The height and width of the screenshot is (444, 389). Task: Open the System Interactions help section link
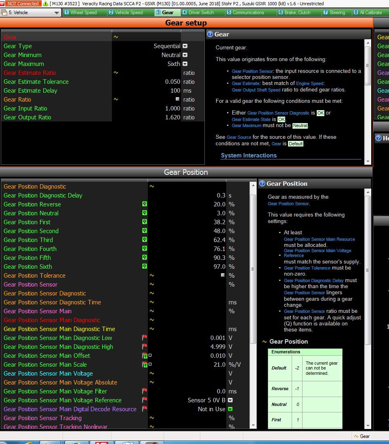[x=249, y=155]
